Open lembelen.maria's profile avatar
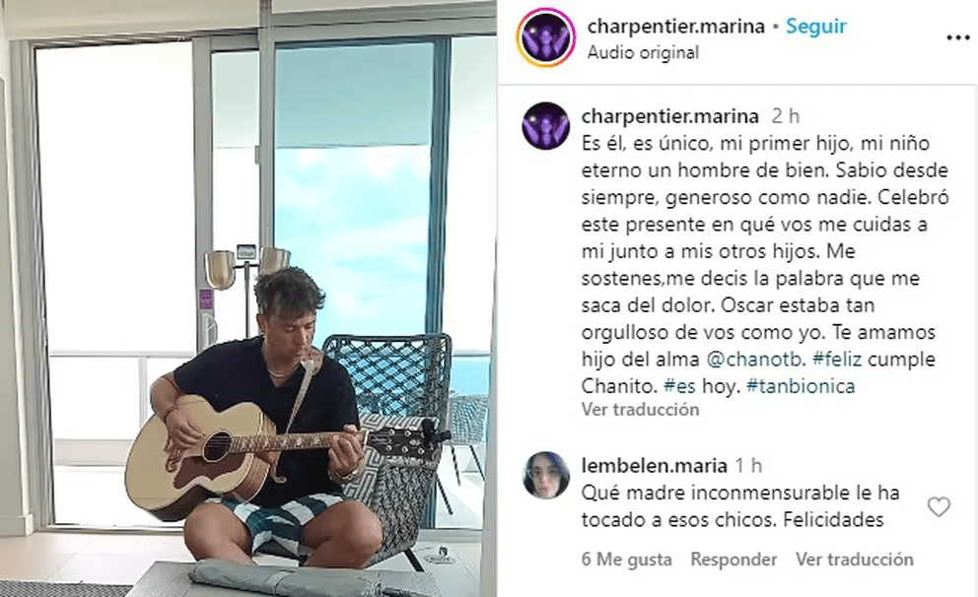The width and height of the screenshot is (978, 597). point(546,476)
